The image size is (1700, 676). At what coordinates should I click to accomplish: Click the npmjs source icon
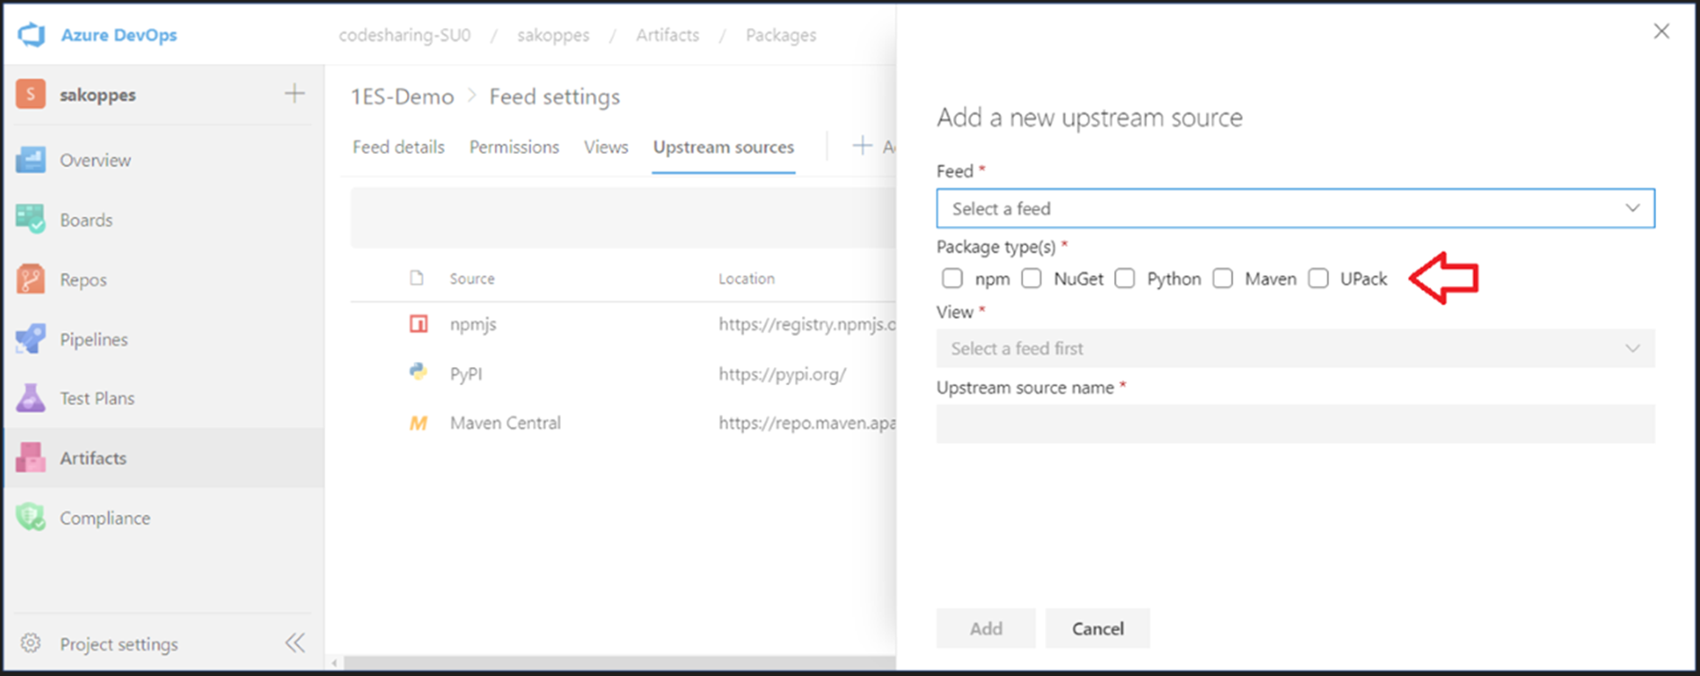[418, 324]
